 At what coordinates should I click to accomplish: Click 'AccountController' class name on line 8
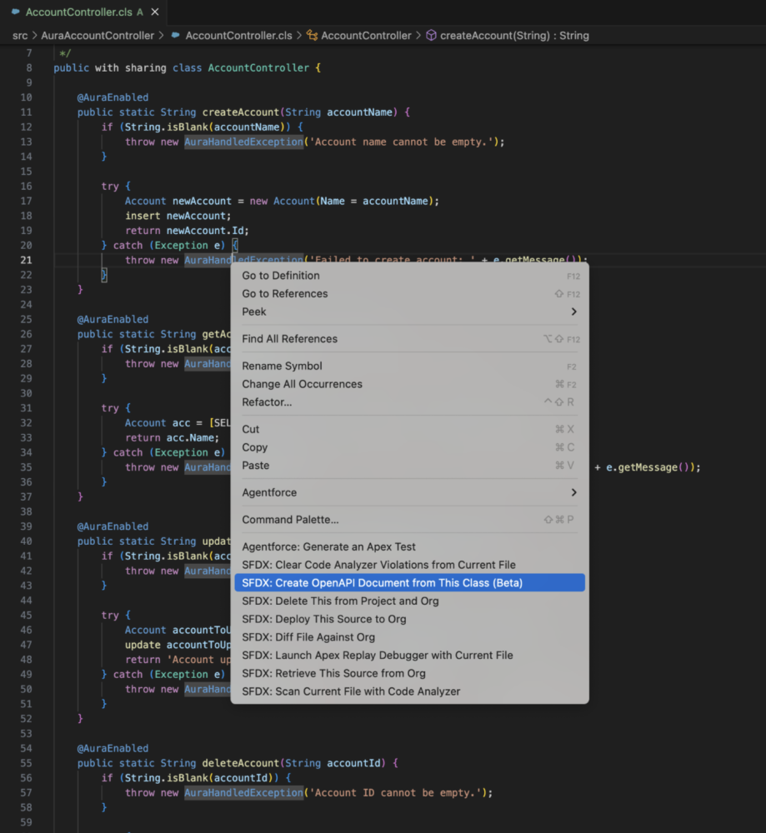click(x=258, y=68)
